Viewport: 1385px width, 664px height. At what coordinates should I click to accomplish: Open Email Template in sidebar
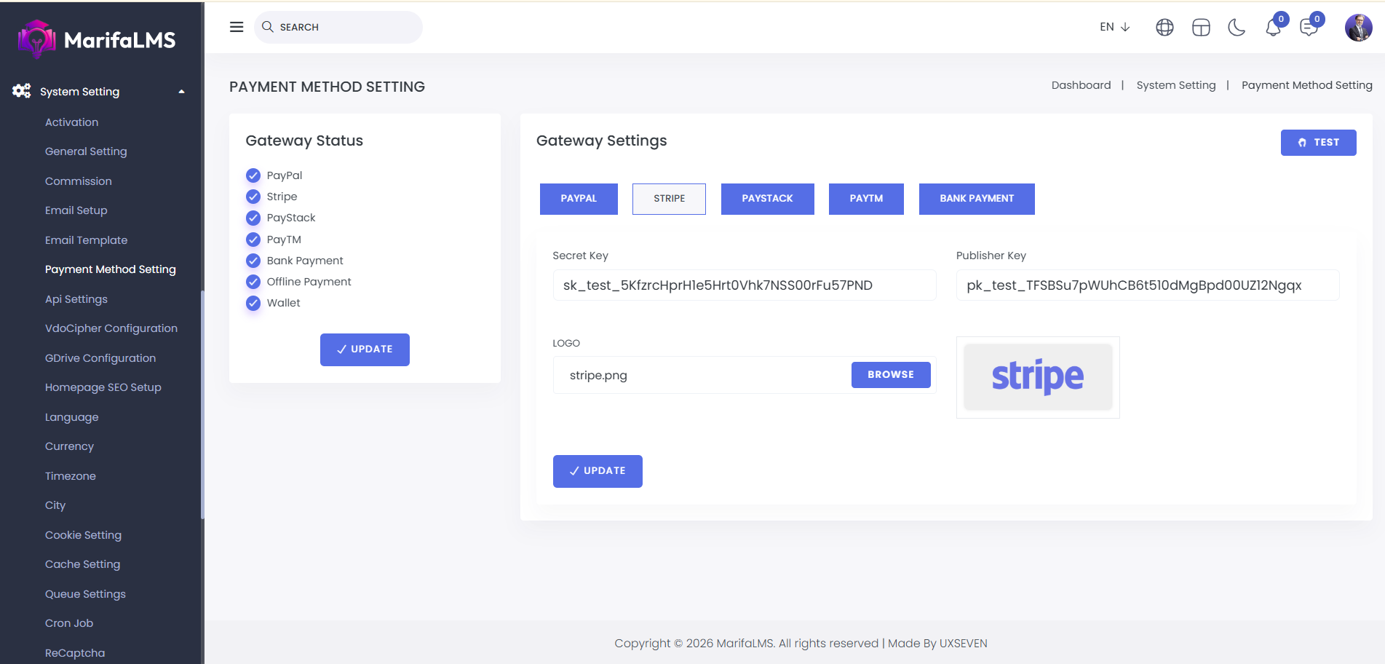(86, 240)
